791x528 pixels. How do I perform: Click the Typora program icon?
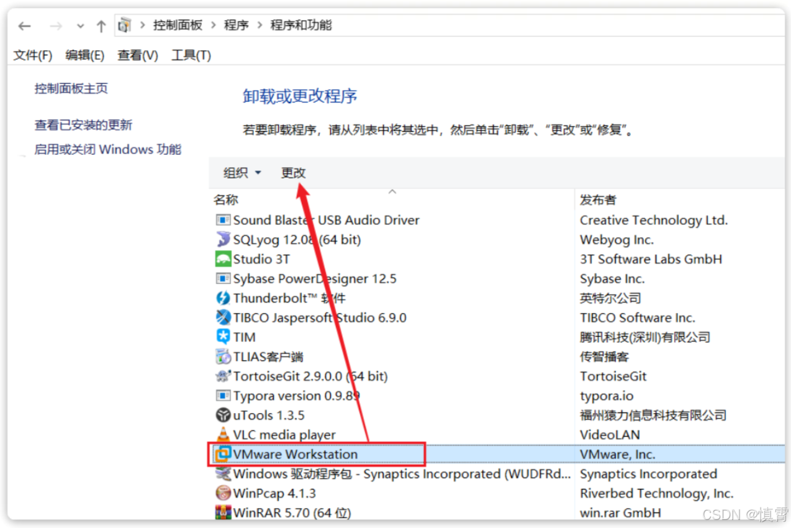[223, 396]
